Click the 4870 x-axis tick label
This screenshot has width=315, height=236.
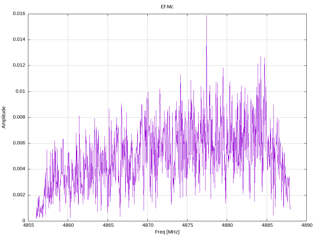[147, 226]
